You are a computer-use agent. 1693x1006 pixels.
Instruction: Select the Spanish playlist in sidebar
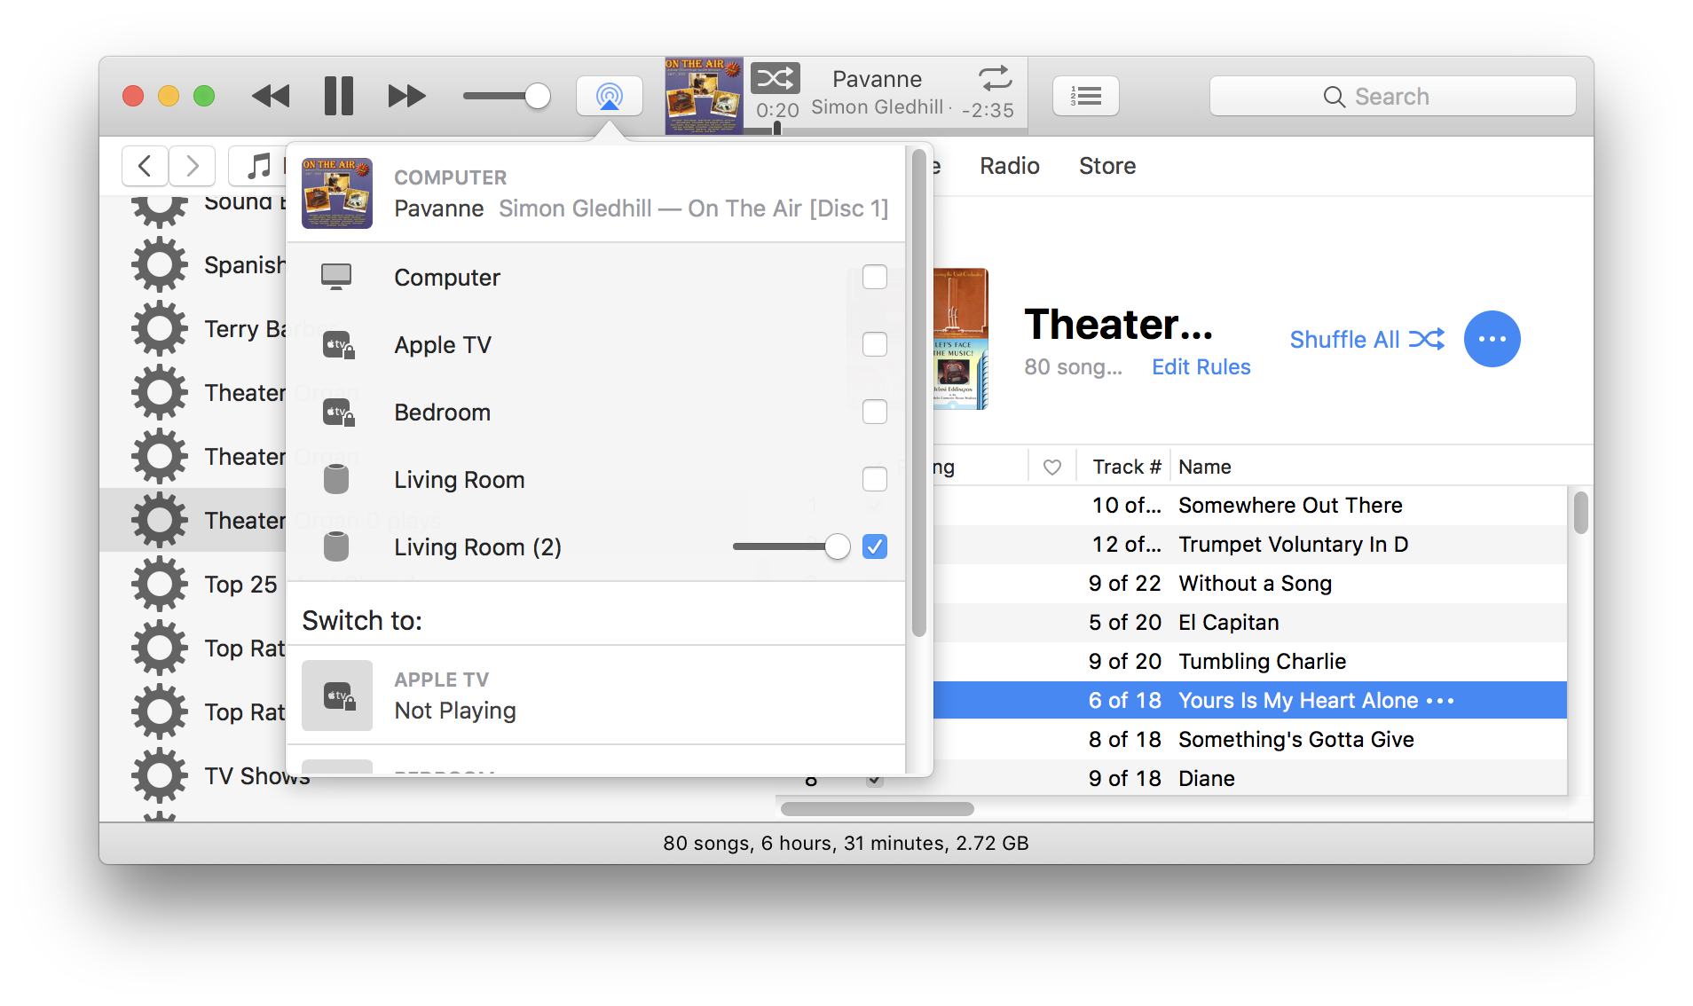click(245, 265)
